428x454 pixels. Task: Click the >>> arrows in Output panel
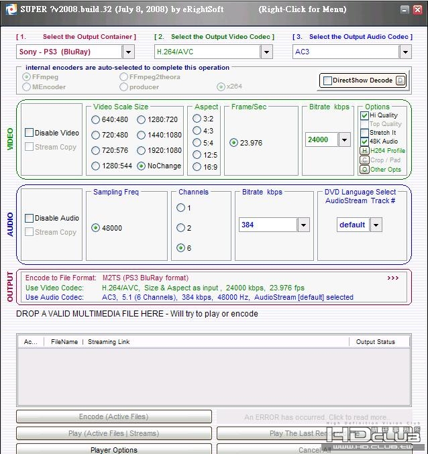coord(393,278)
